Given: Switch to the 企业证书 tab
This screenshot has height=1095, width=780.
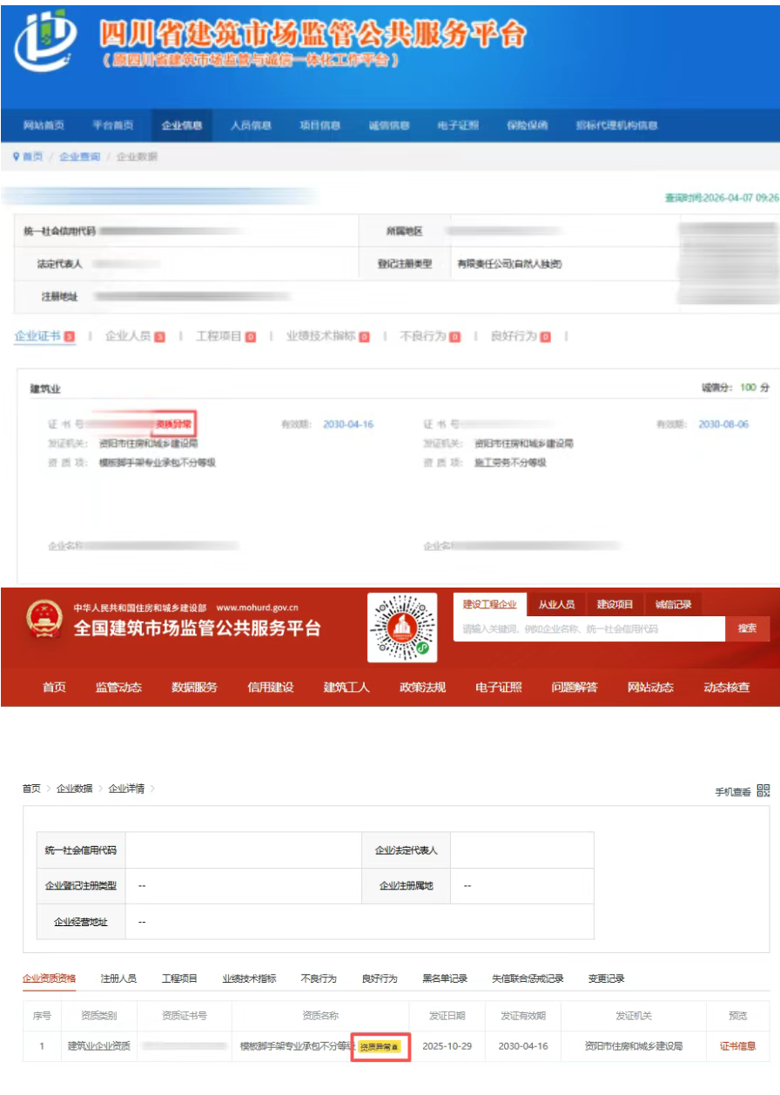Looking at the screenshot, I should [x=44, y=336].
